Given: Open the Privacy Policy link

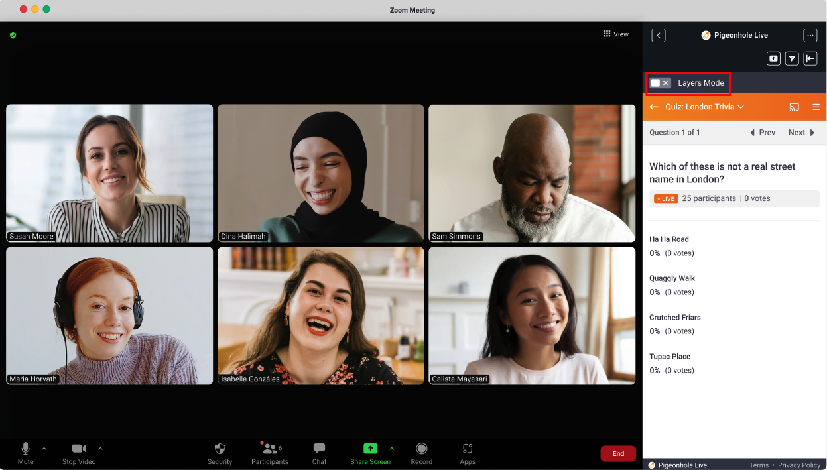Looking at the screenshot, I should pyautogui.click(x=798, y=465).
